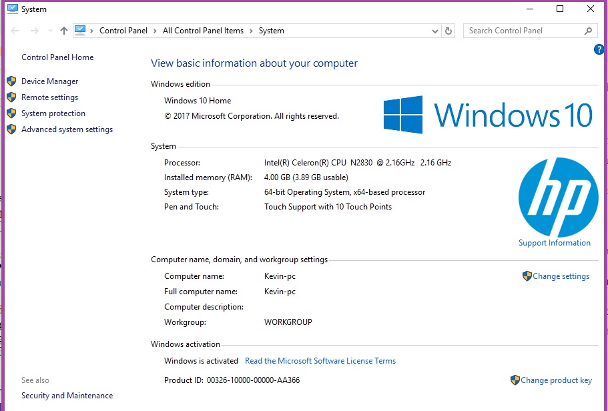This screenshot has height=411, width=608.
Task: Open the address bar history dropdown
Action: 435,31
